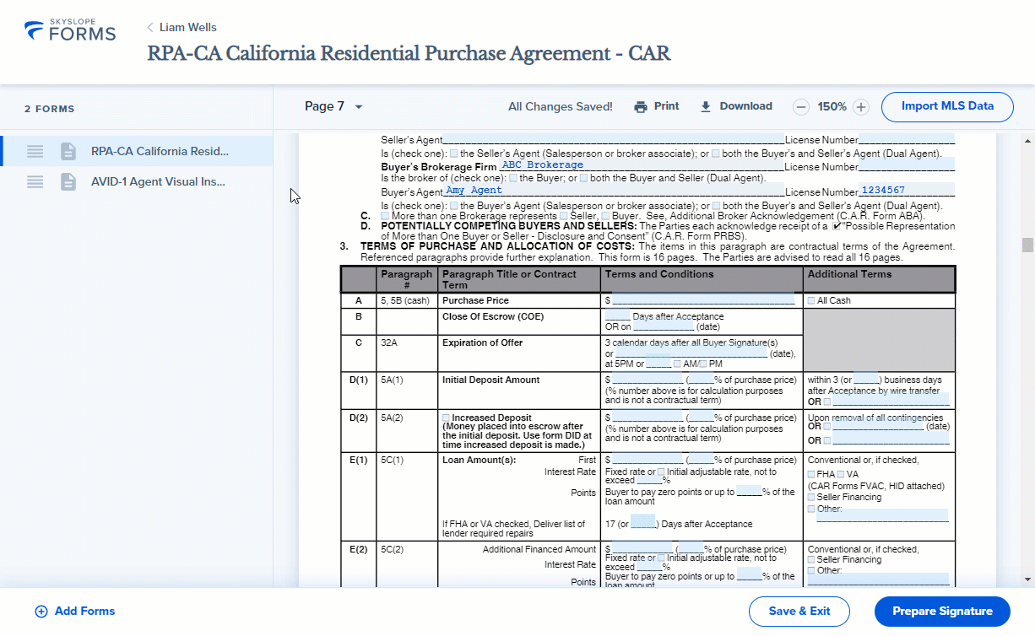Click Buyer's Agent License Number field
Screen dimensions: 1035x636
click(906, 191)
